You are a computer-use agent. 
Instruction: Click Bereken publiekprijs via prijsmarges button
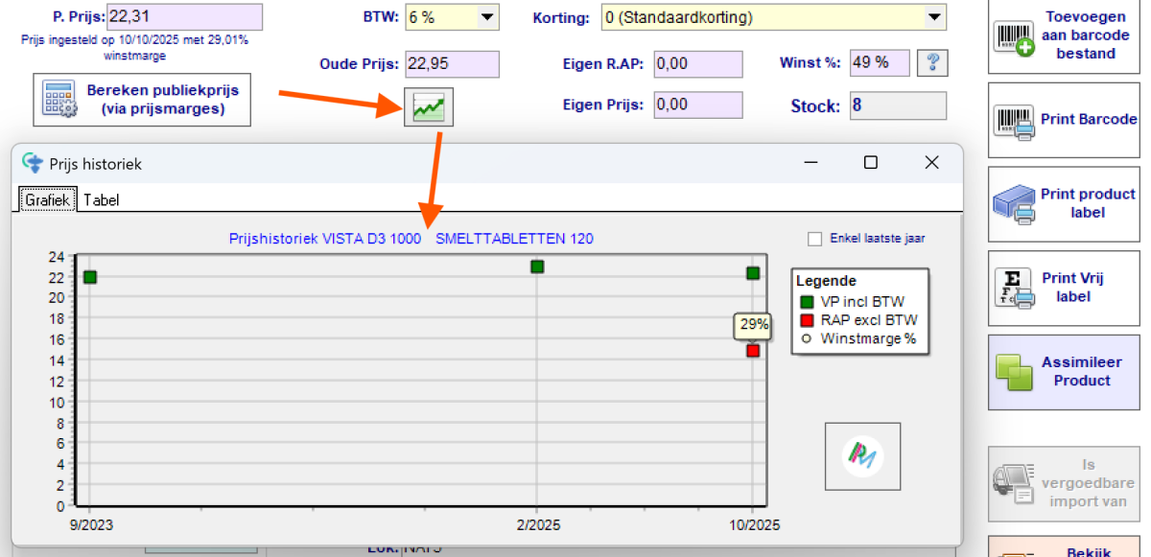(142, 100)
